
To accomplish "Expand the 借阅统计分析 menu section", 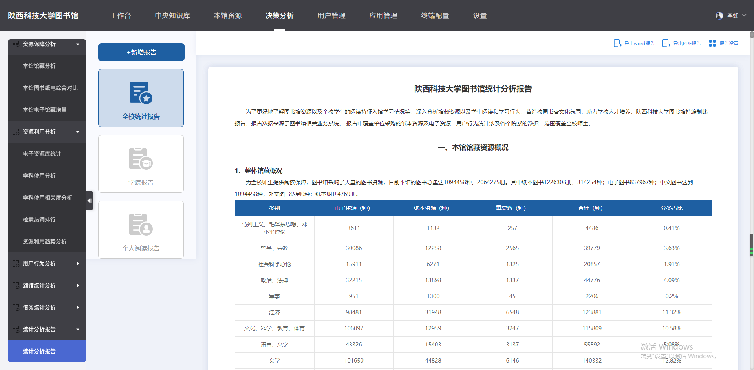I will [78, 307].
